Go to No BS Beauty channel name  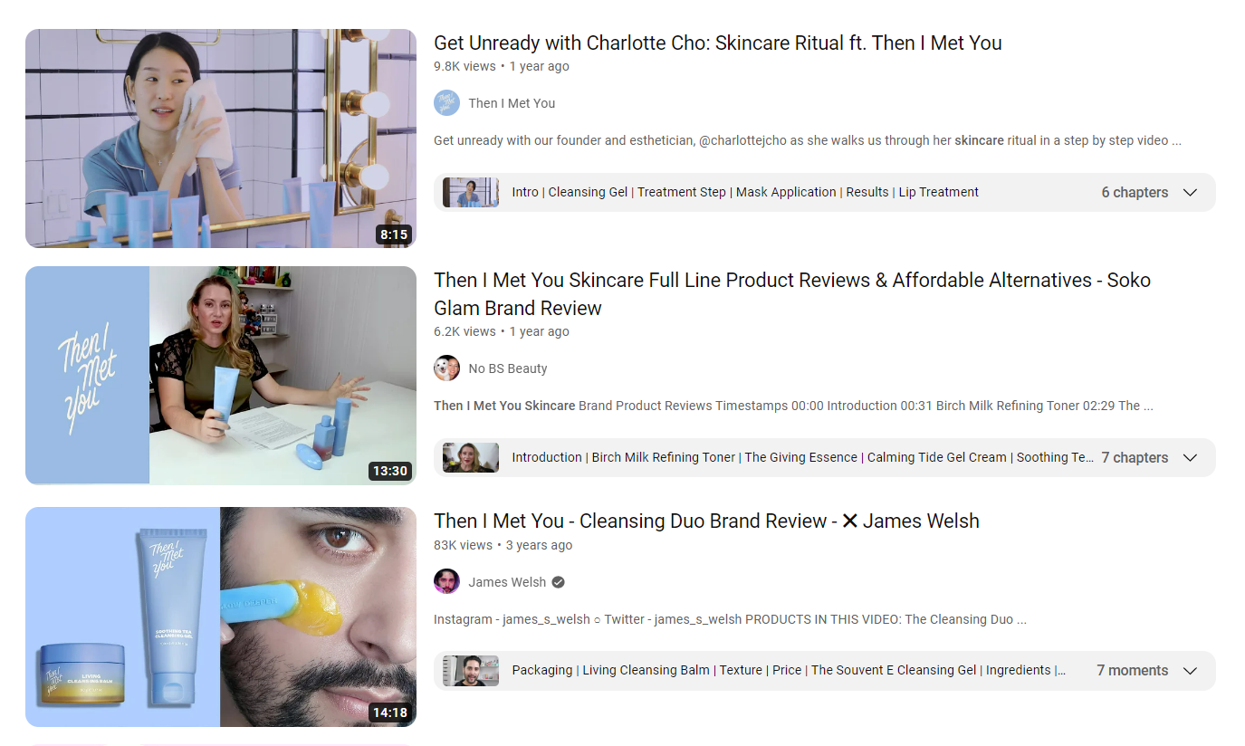pyautogui.click(x=508, y=368)
